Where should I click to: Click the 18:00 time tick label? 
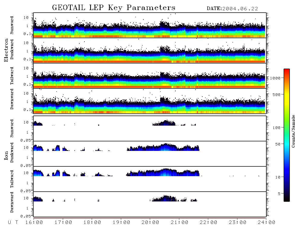point(92,222)
